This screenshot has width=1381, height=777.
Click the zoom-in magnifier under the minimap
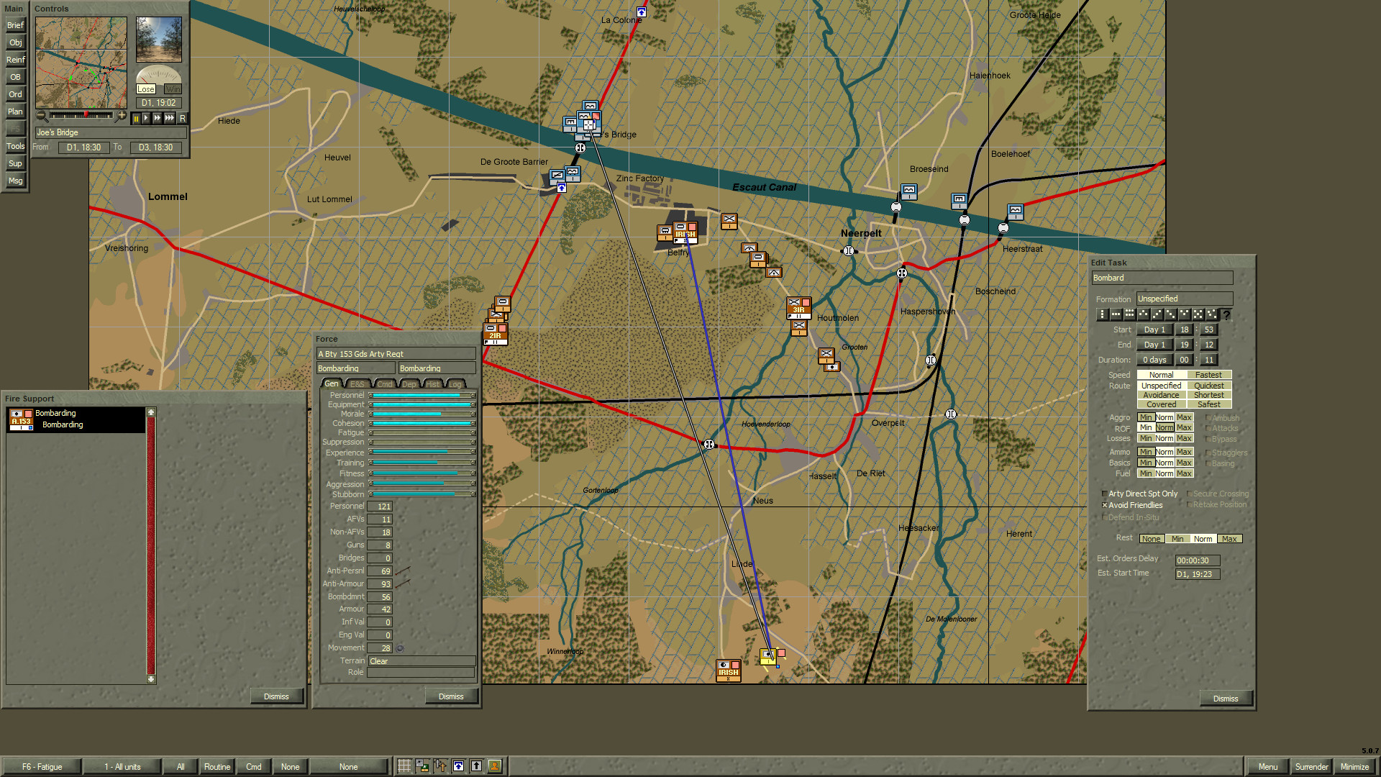(x=122, y=116)
